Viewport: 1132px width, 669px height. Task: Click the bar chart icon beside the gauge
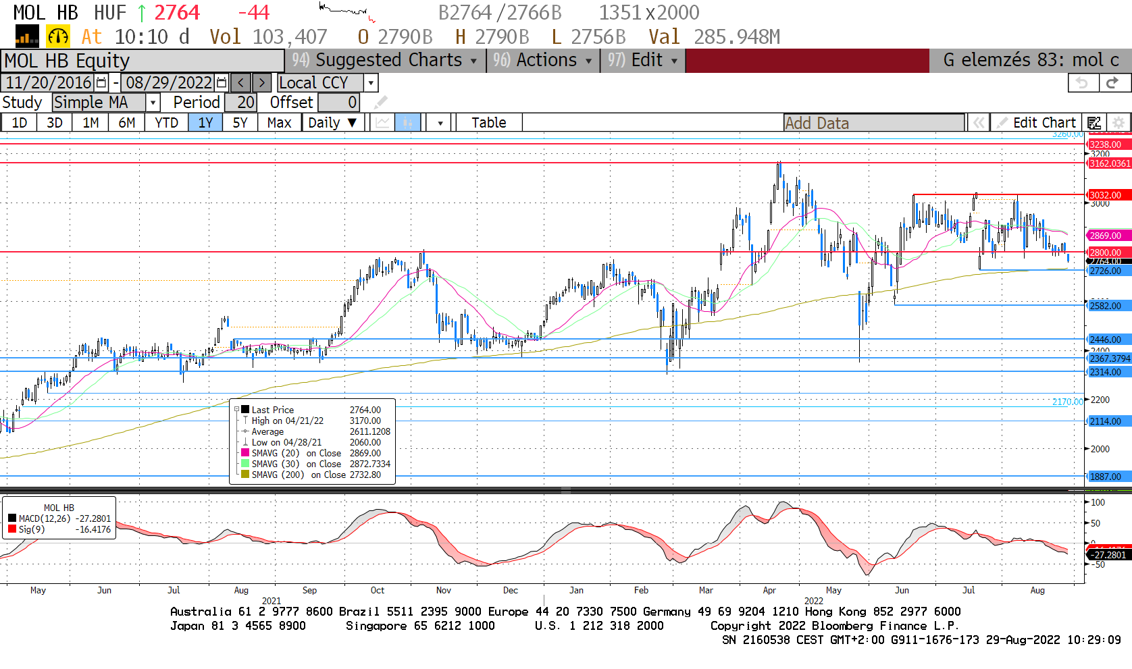coord(27,36)
